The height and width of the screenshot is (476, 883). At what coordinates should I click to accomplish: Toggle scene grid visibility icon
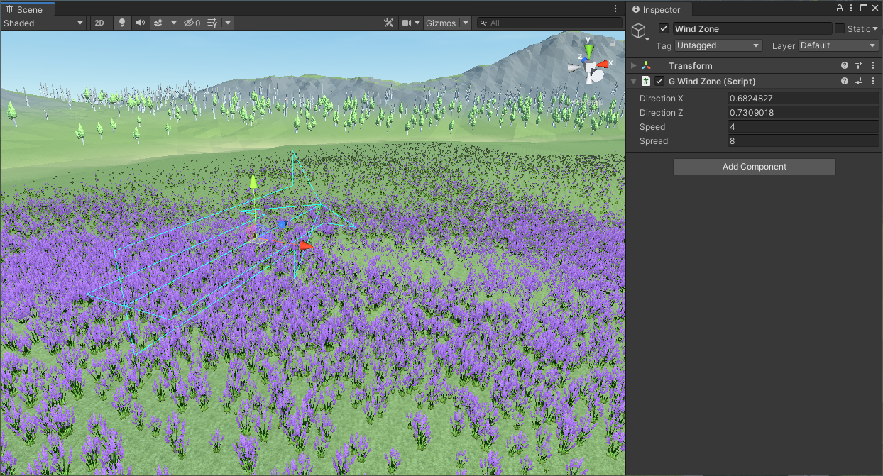coord(212,23)
